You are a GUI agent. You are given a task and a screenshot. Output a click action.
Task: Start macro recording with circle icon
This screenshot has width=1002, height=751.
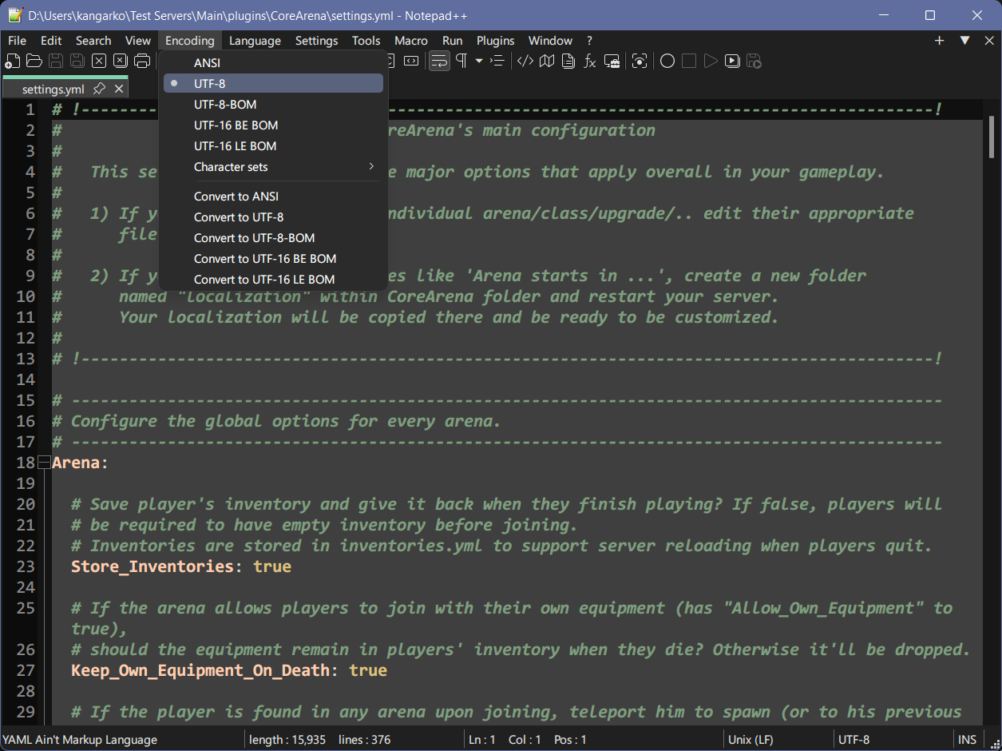667,61
